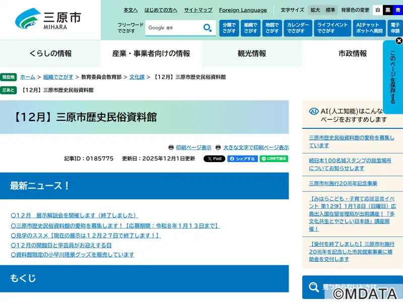Viewport: 403px width, 302px height.
Task: Close the save-this-page side panel
Action: (398, 41)
